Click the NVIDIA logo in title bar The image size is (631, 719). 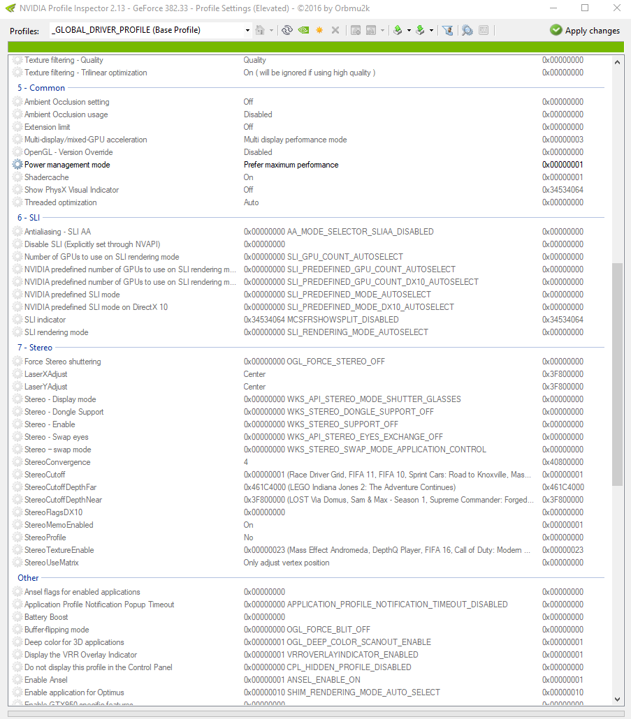click(10, 8)
